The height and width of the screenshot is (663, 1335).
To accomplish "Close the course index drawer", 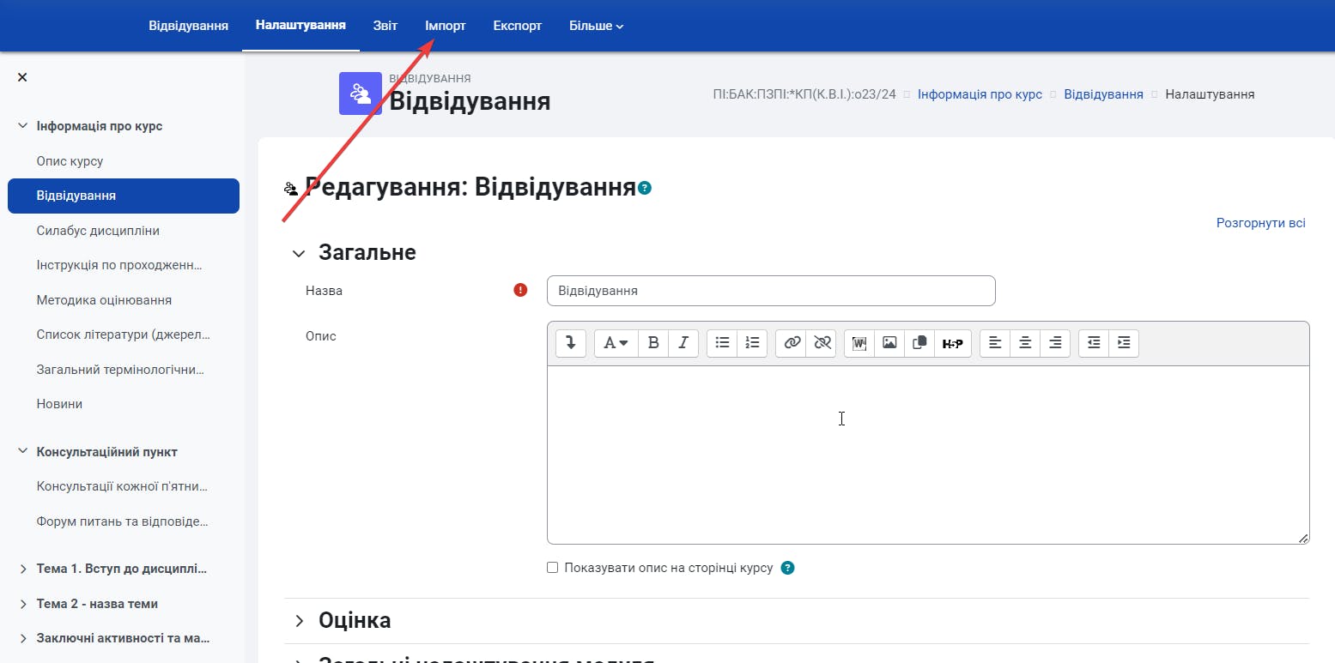I will tap(22, 77).
